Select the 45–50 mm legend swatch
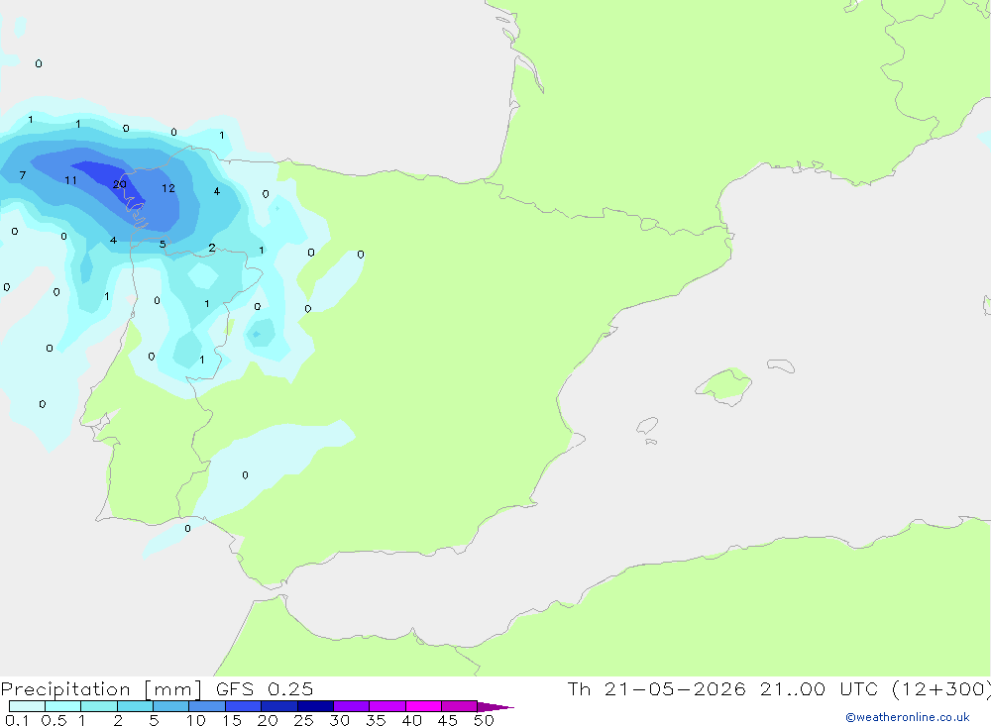Viewport: 991px width, 726px height. point(460,706)
